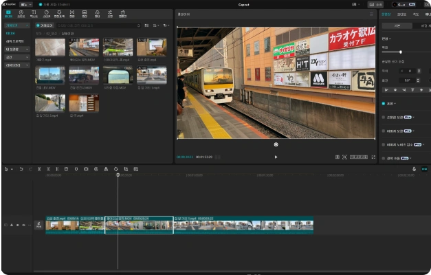Open the Captions tab
Image resolution: width=431 pixels, height=275 pixels.
[85, 14]
